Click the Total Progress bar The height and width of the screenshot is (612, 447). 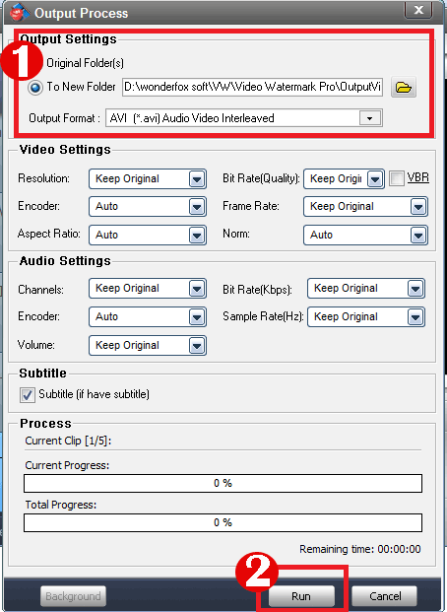223,522
